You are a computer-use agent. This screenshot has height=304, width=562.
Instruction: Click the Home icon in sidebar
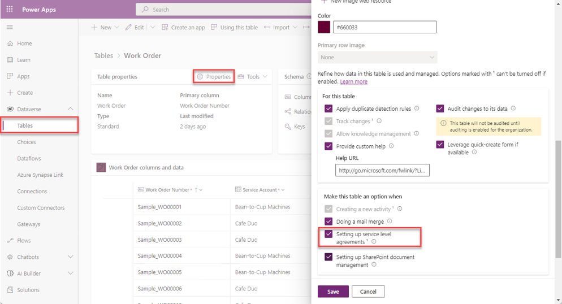pyautogui.click(x=10, y=44)
